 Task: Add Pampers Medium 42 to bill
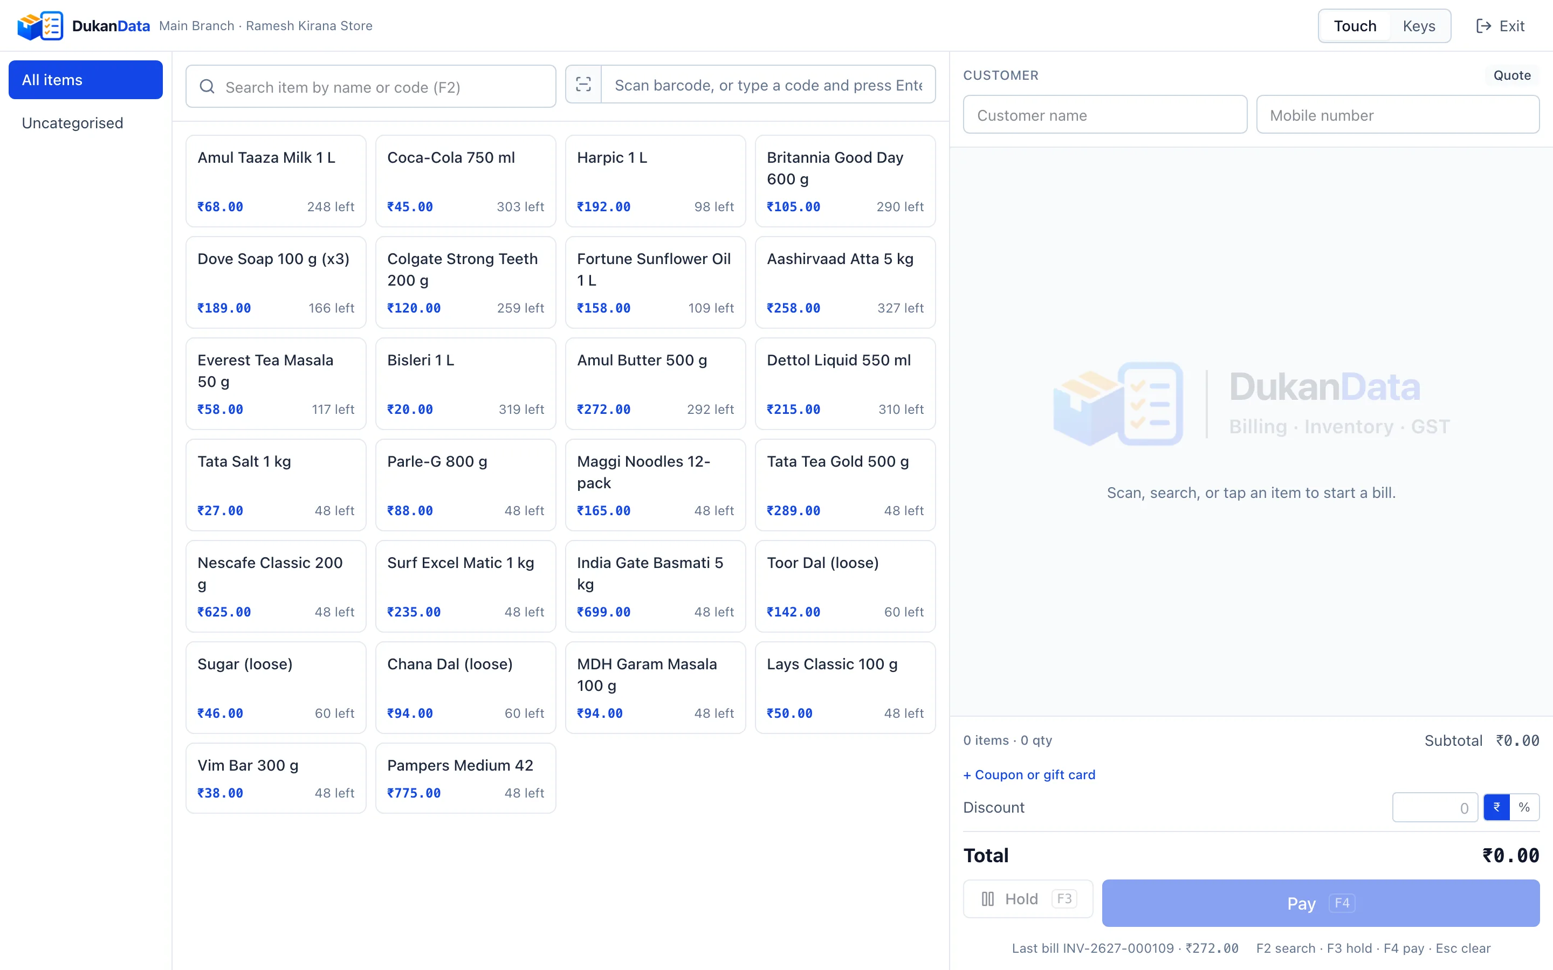(x=465, y=778)
